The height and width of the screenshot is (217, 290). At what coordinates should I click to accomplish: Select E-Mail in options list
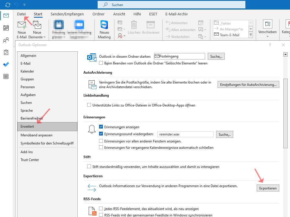pyautogui.click(x=47, y=63)
